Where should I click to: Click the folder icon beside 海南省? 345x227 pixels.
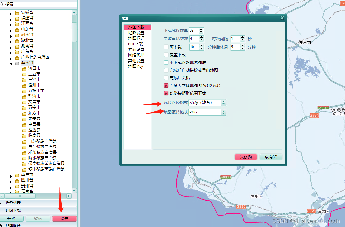16,63
